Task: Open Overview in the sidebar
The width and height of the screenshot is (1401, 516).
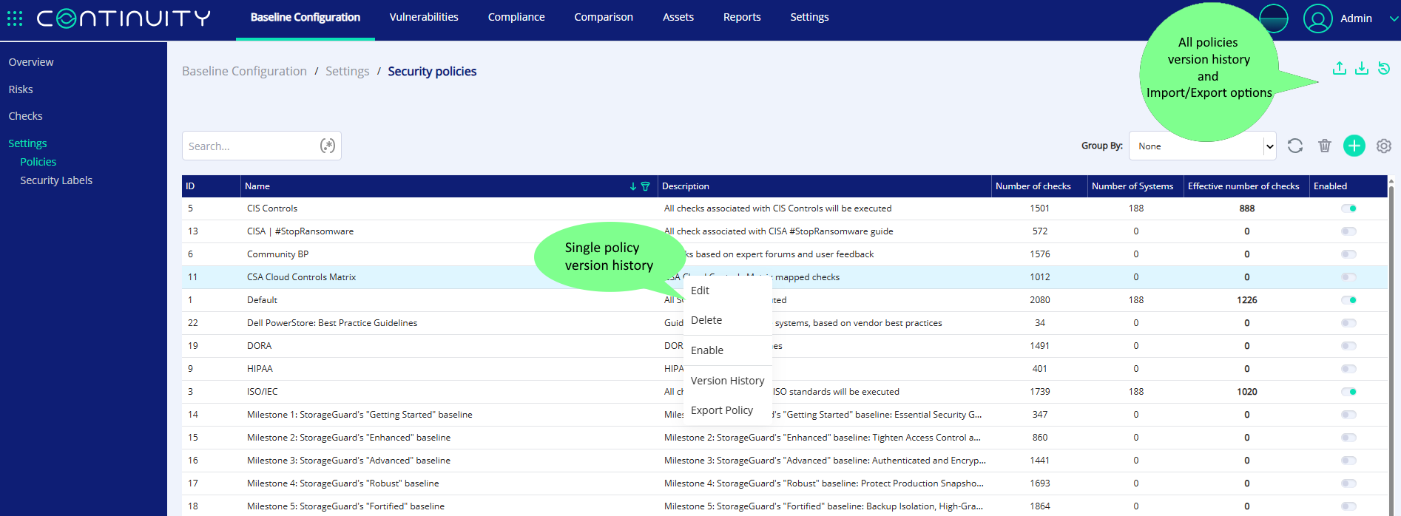Action: [x=31, y=62]
